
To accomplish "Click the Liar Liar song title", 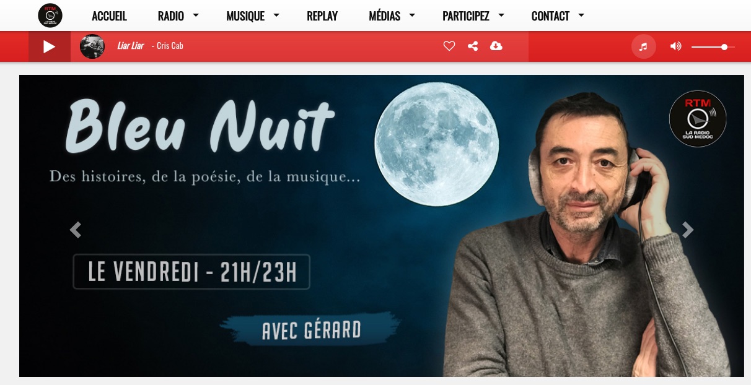I will 130,46.
